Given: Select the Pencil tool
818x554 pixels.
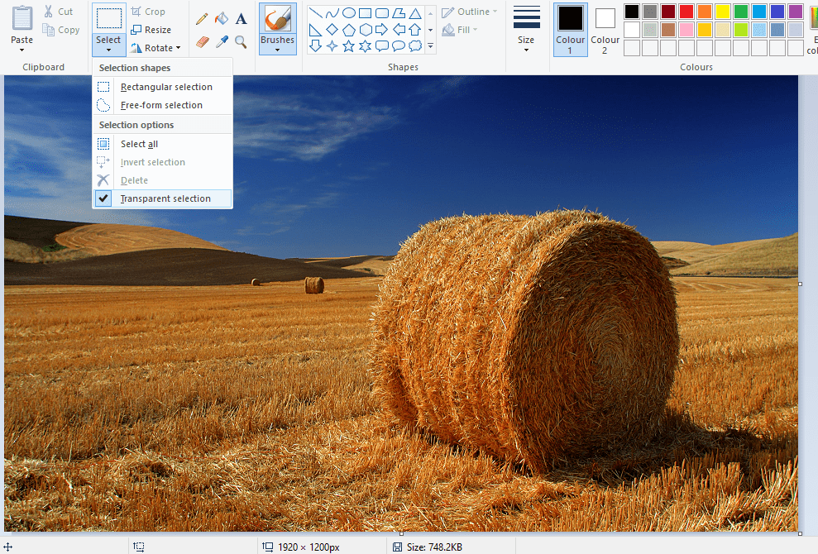Looking at the screenshot, I should (201, 17).
